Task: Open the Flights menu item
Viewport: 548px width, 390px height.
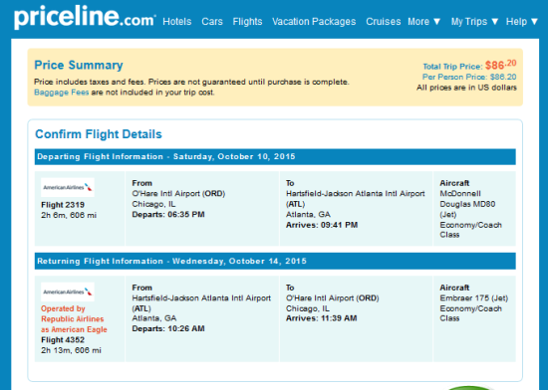Action: pyautogui.click(x=247, y=22)
